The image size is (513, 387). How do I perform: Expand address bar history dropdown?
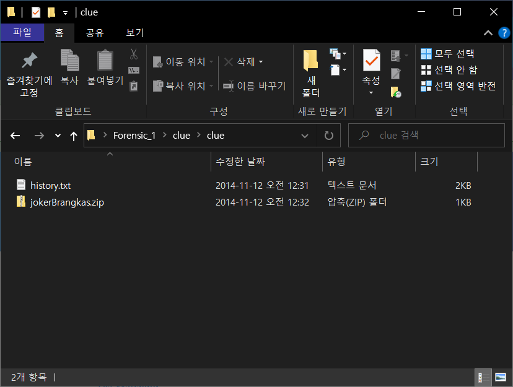click(305, 136)
